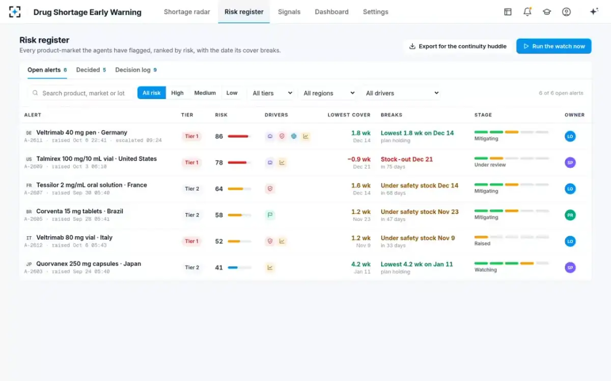Open the All drivers dropdown
The image size is (611, 381).
[x=402, y=93]
